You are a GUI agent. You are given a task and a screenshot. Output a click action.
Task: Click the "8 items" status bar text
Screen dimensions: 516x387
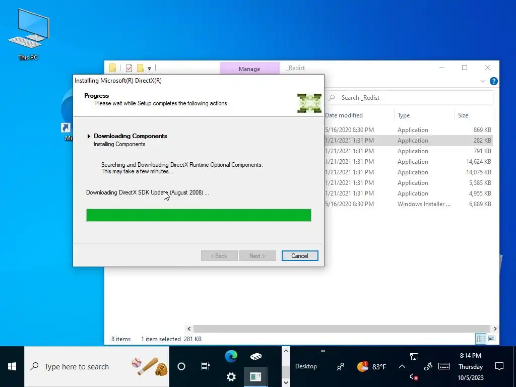coord(121,339)
